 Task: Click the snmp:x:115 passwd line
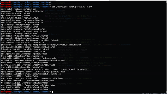[x=25, y=90]
